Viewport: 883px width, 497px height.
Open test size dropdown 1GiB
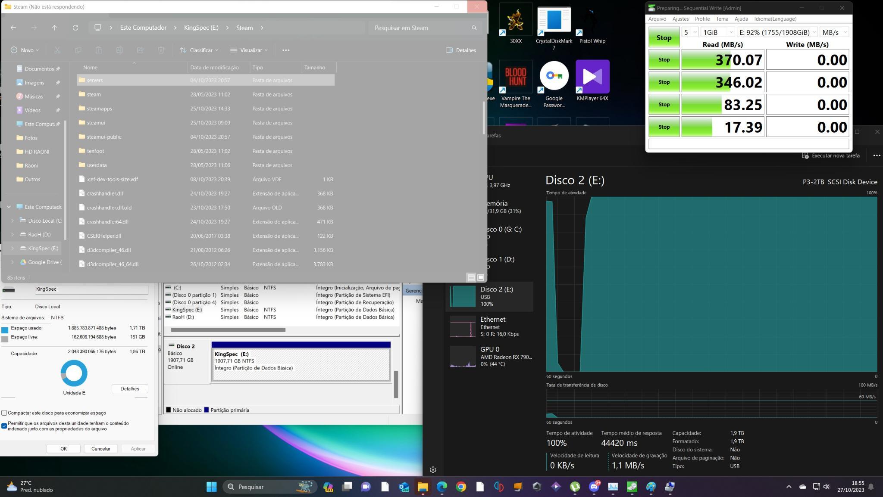pos(717,32)
